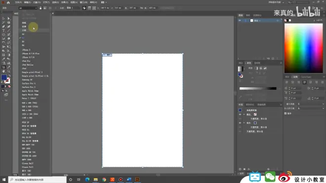Open the Edit Toolbar three-dots button
The height and width of the screenshot is (183, 326).
coord(6,100)
